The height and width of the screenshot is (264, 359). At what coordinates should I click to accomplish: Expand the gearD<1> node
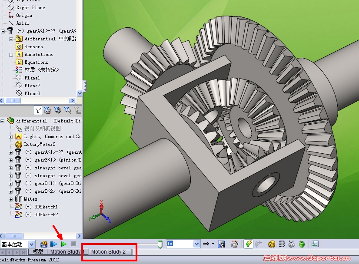click(x=10, y=184)
